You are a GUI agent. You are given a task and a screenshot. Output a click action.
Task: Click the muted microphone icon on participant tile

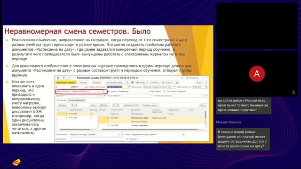tap(293, 92)
